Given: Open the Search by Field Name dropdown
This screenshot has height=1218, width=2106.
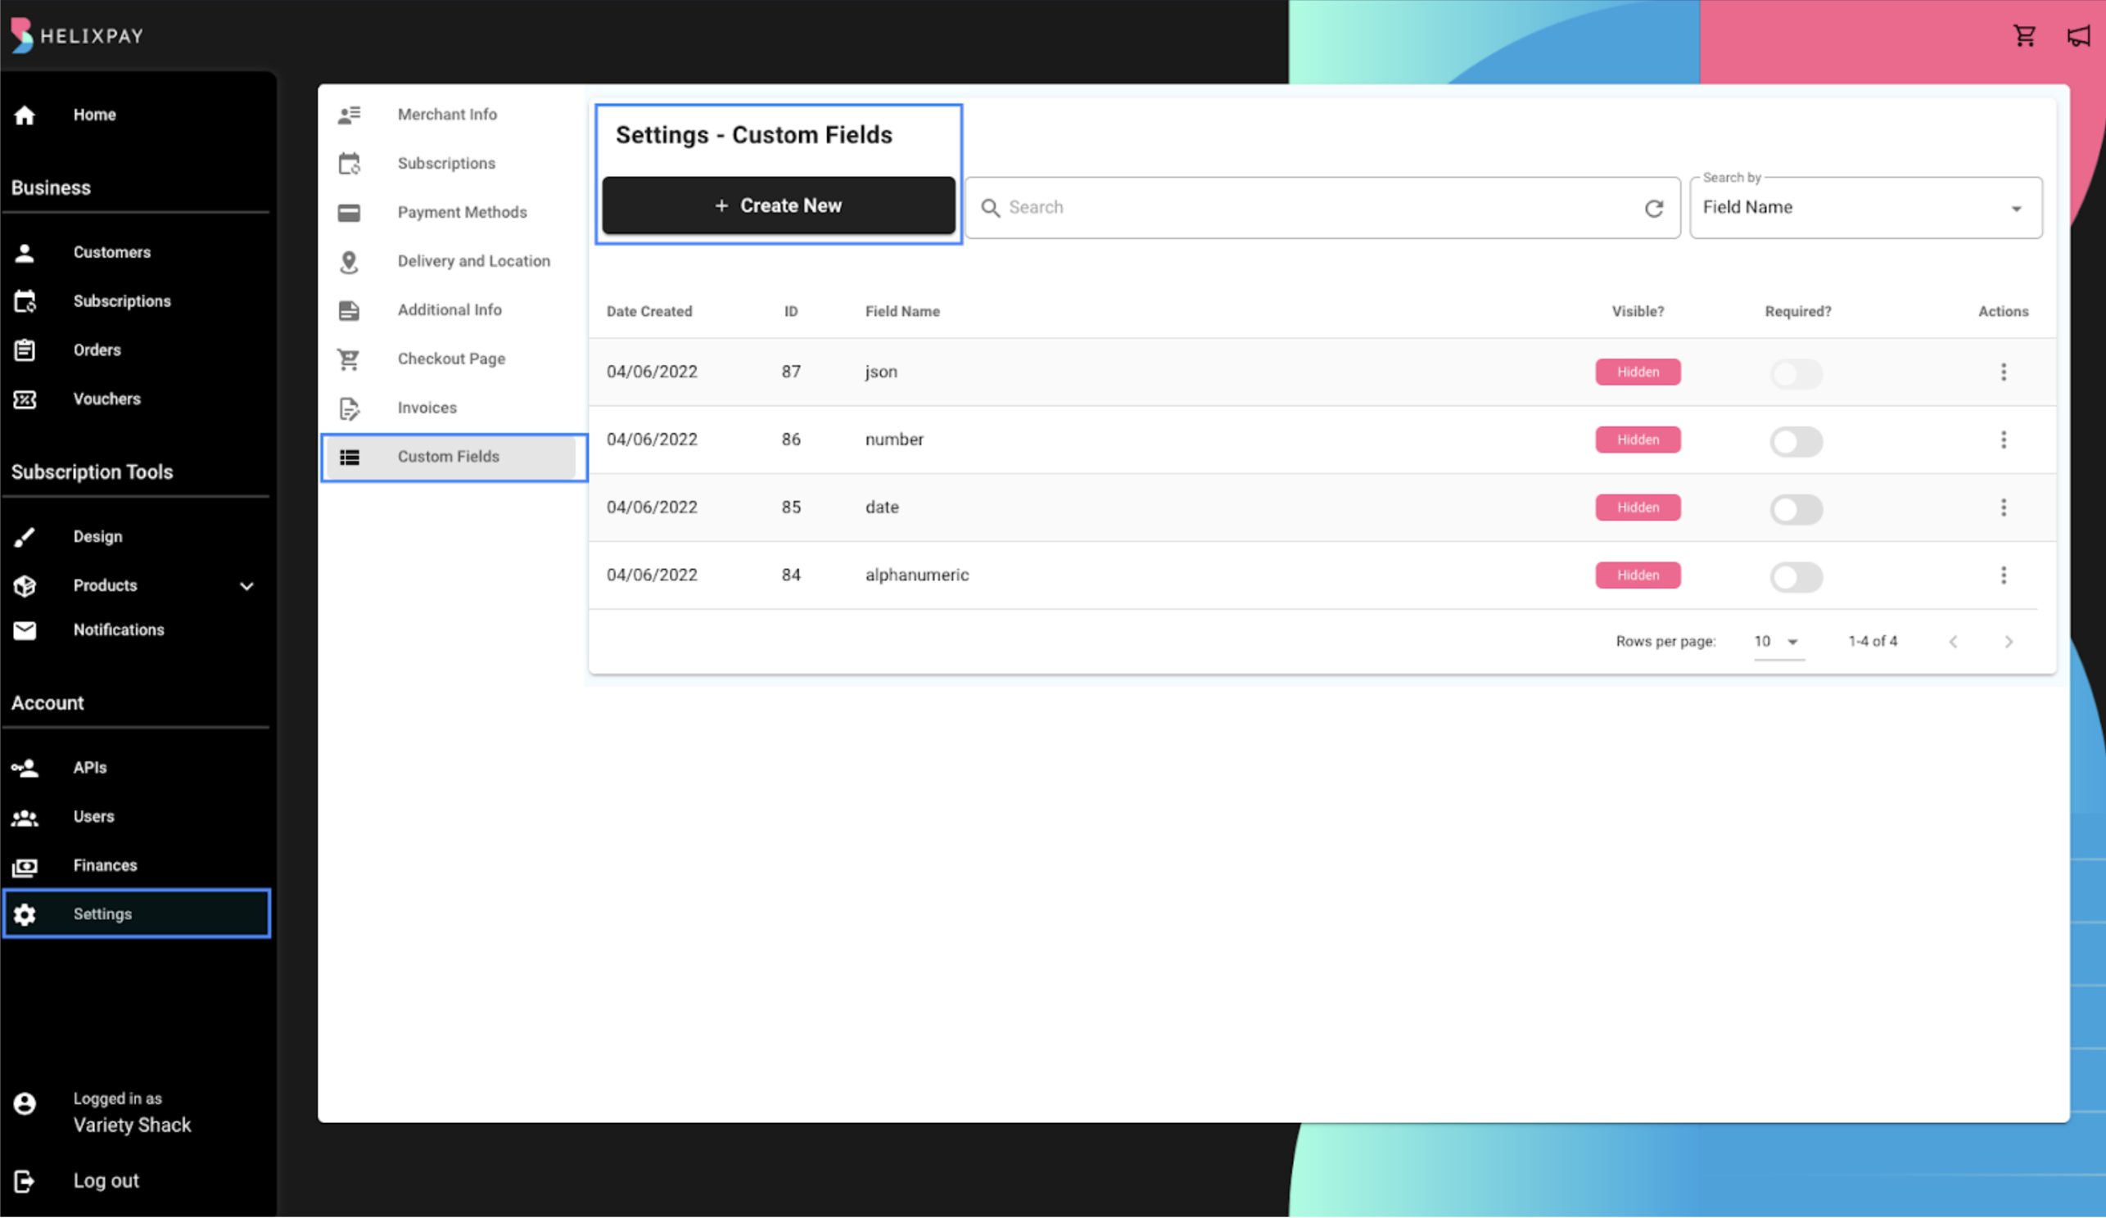Looking at the screenshot, I should pos(1864,208).
